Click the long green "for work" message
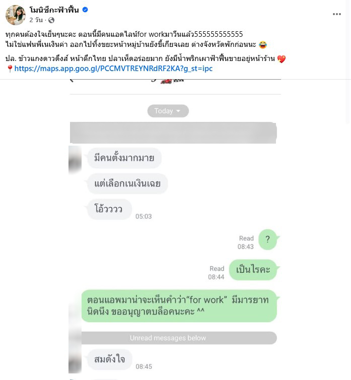The width and height of the screenshot is (351, 380). coord(179,306)
